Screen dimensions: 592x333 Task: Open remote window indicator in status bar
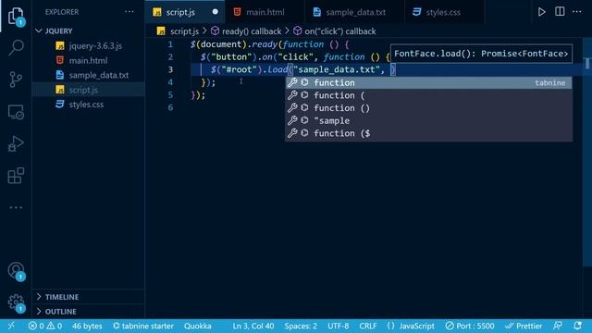(11, 326)
